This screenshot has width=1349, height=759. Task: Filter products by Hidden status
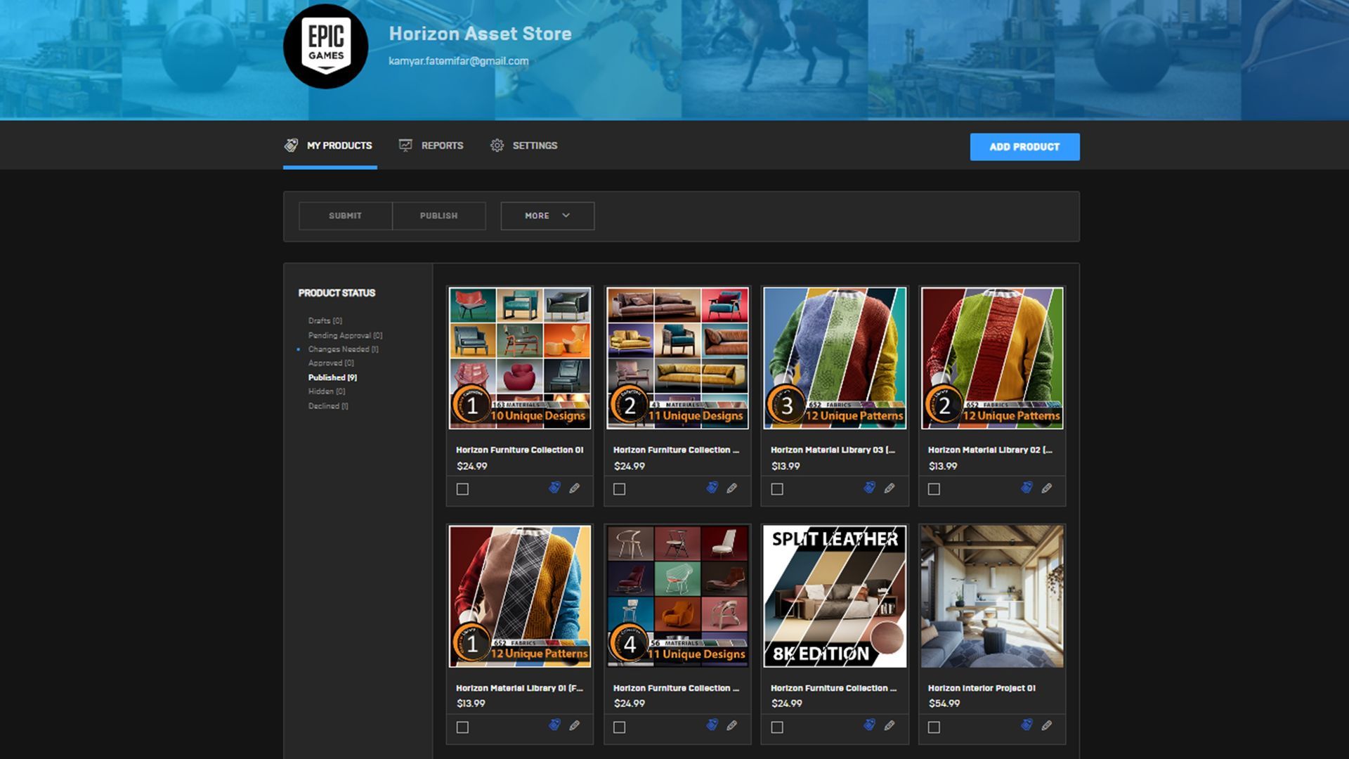327,391
